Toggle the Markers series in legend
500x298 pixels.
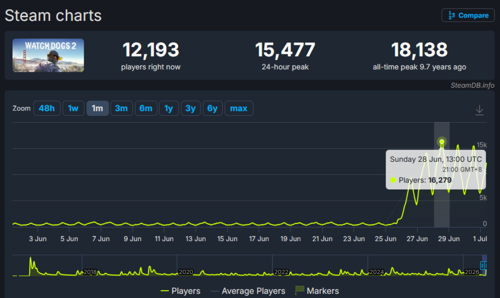click(x=317, y=291)
